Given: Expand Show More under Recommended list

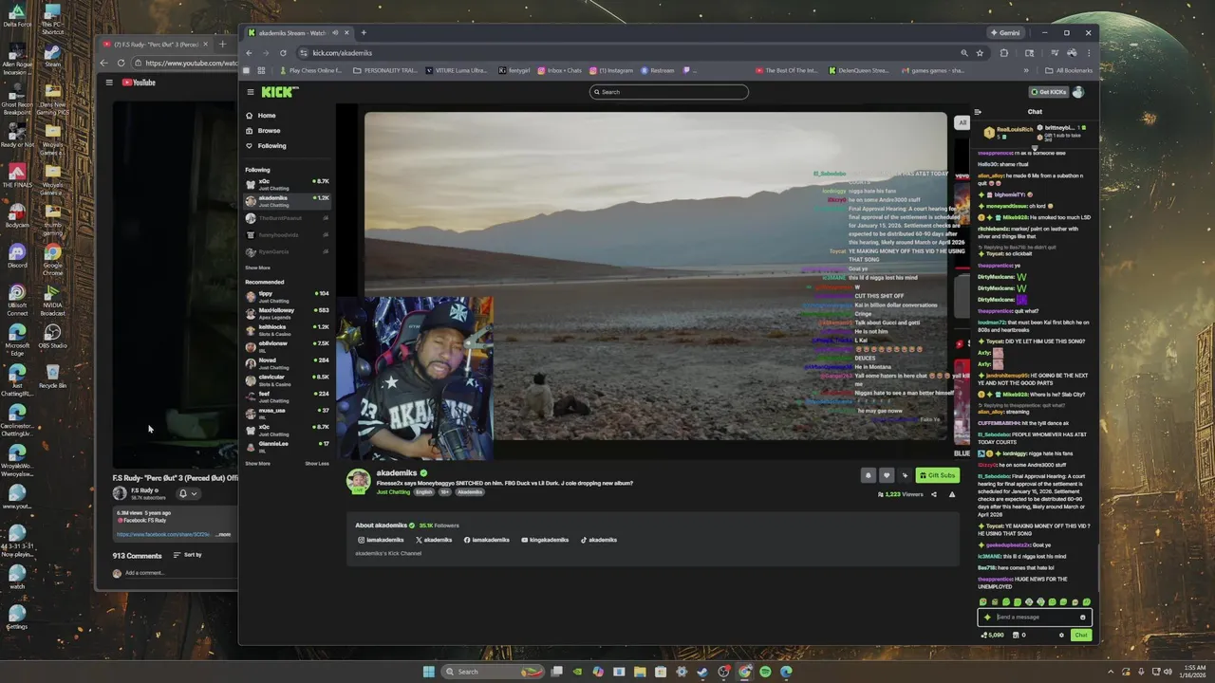Looking at the screenshot, I should click(x=257, y=463).
